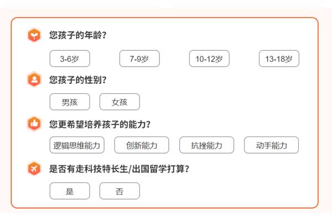Viewport: 332px width, 221px height.
Task: Click the 是否有走科技特长生/出国留学打算? question
Action: (x=120, y=169)
